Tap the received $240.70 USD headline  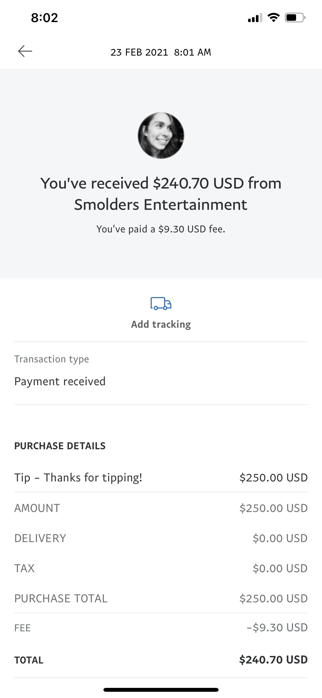click(x=161, y=193)
